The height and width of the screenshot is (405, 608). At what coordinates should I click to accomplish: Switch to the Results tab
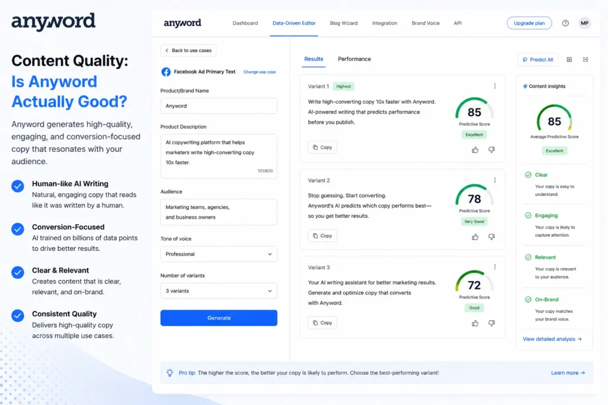[x=313, y=59]
